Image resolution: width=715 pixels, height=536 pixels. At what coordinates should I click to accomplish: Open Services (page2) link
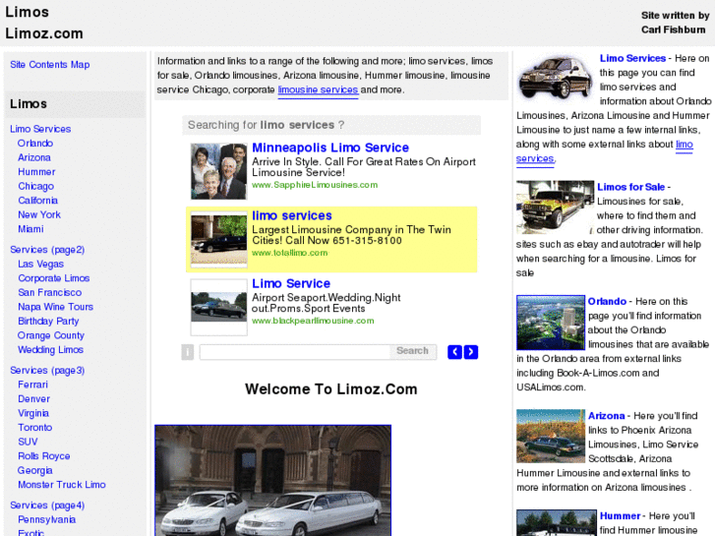tap(47, 250)
